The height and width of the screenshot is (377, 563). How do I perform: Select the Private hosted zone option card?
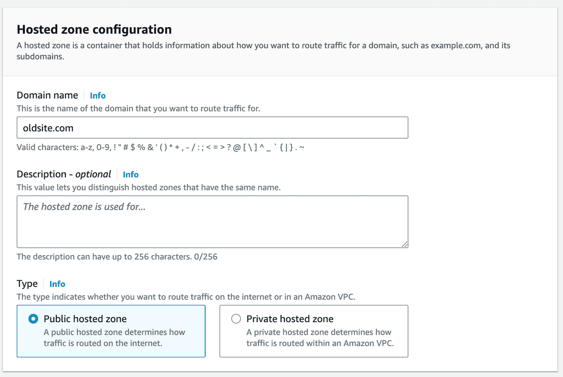(x=313, y=331)
